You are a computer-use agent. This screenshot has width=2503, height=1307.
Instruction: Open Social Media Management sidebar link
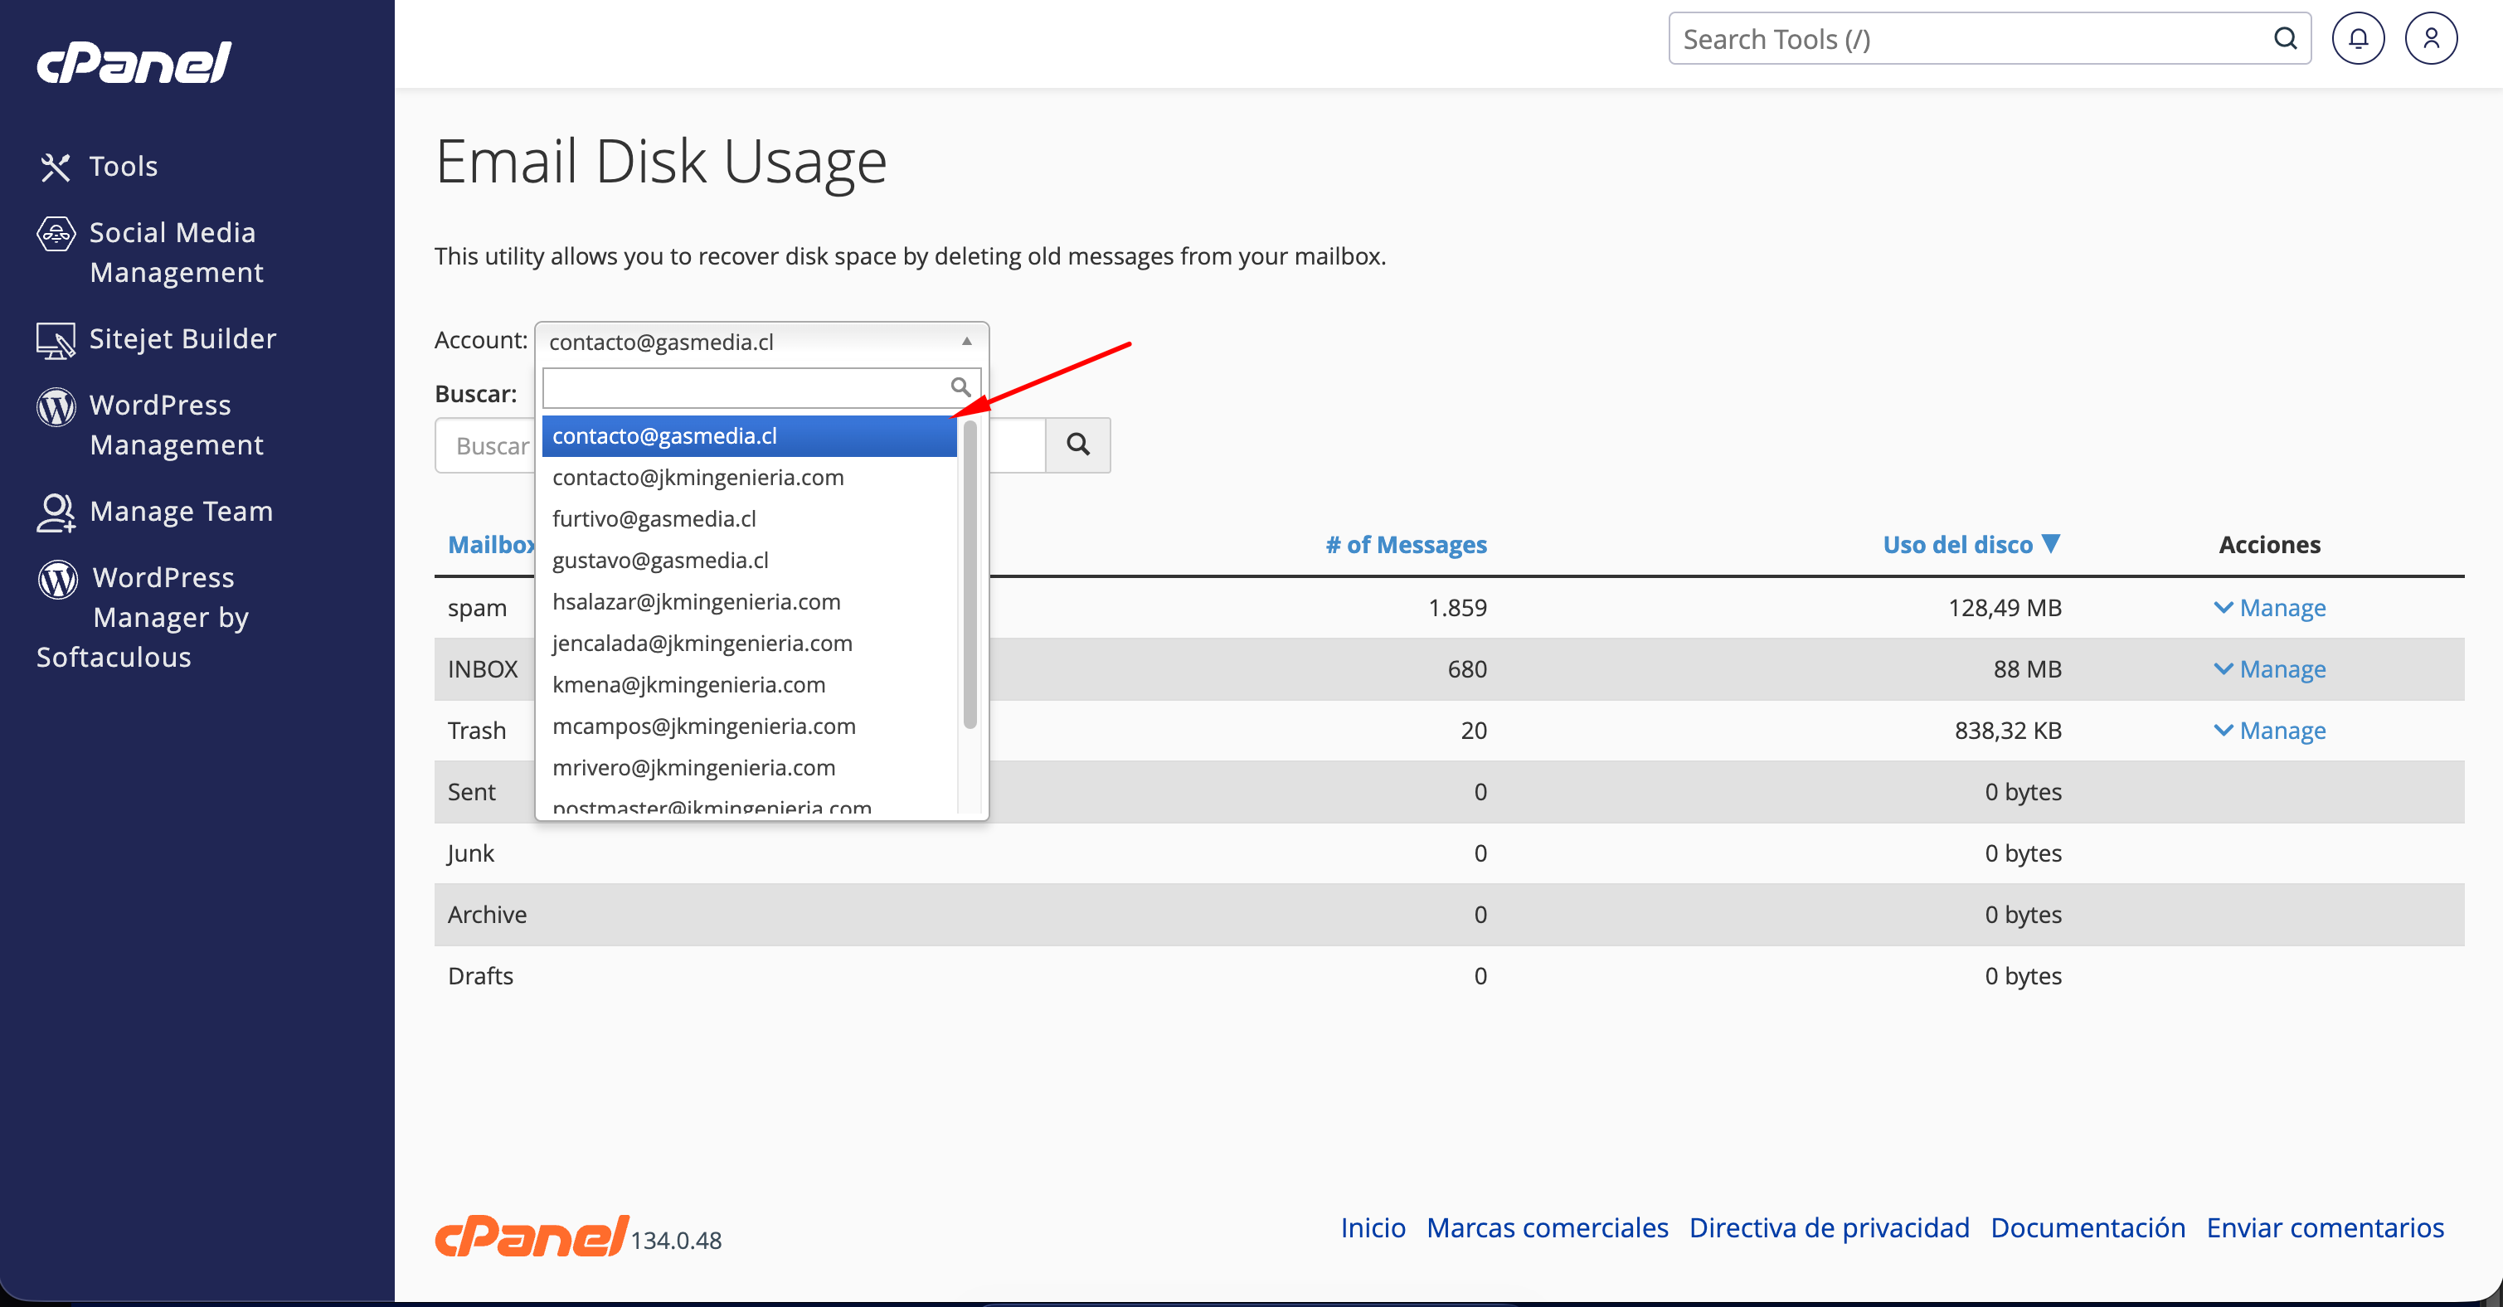[x=176, y=253]
